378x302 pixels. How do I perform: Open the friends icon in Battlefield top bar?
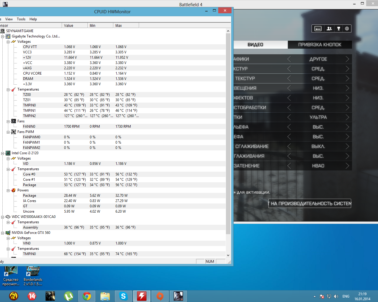click(x=329, y=29)
